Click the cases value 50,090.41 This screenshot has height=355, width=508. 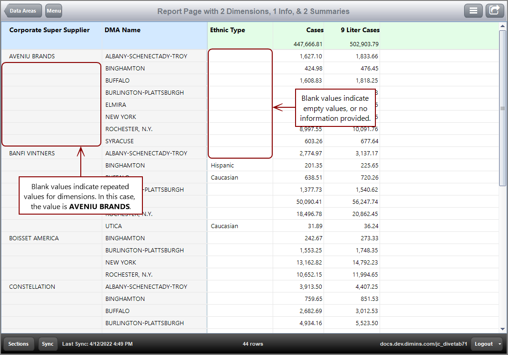click(309, 202)
